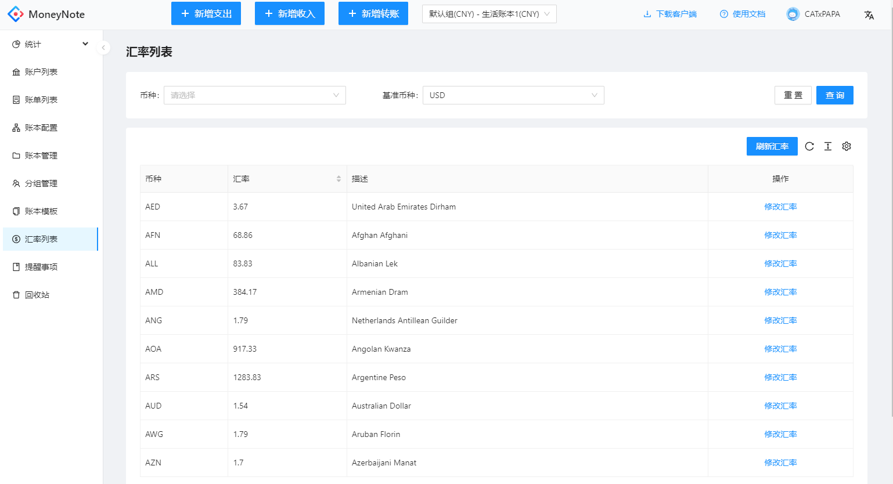Open 回收站 in sidebar
Screen dimensions: 893x484
[51, 295]
